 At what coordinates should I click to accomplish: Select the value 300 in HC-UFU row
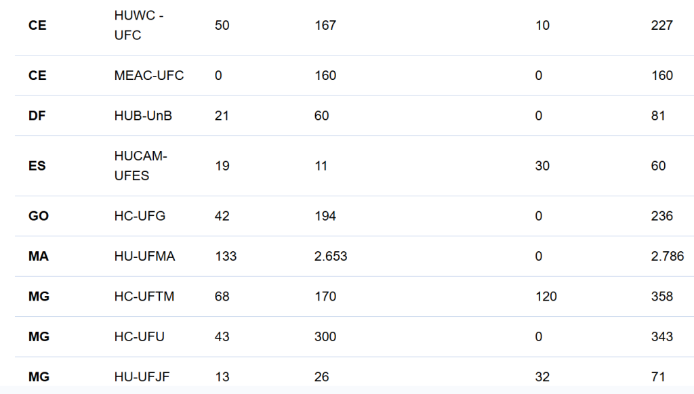tap(325, 337)
